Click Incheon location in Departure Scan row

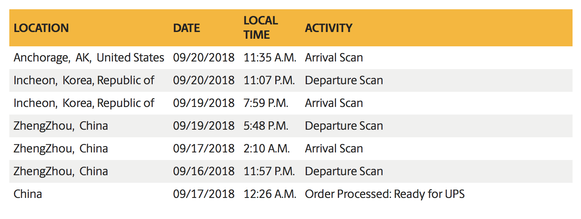coord(84,80)
